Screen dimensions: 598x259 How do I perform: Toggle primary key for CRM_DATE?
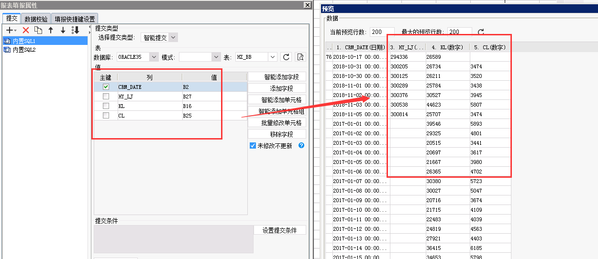(x=106, y=87)
